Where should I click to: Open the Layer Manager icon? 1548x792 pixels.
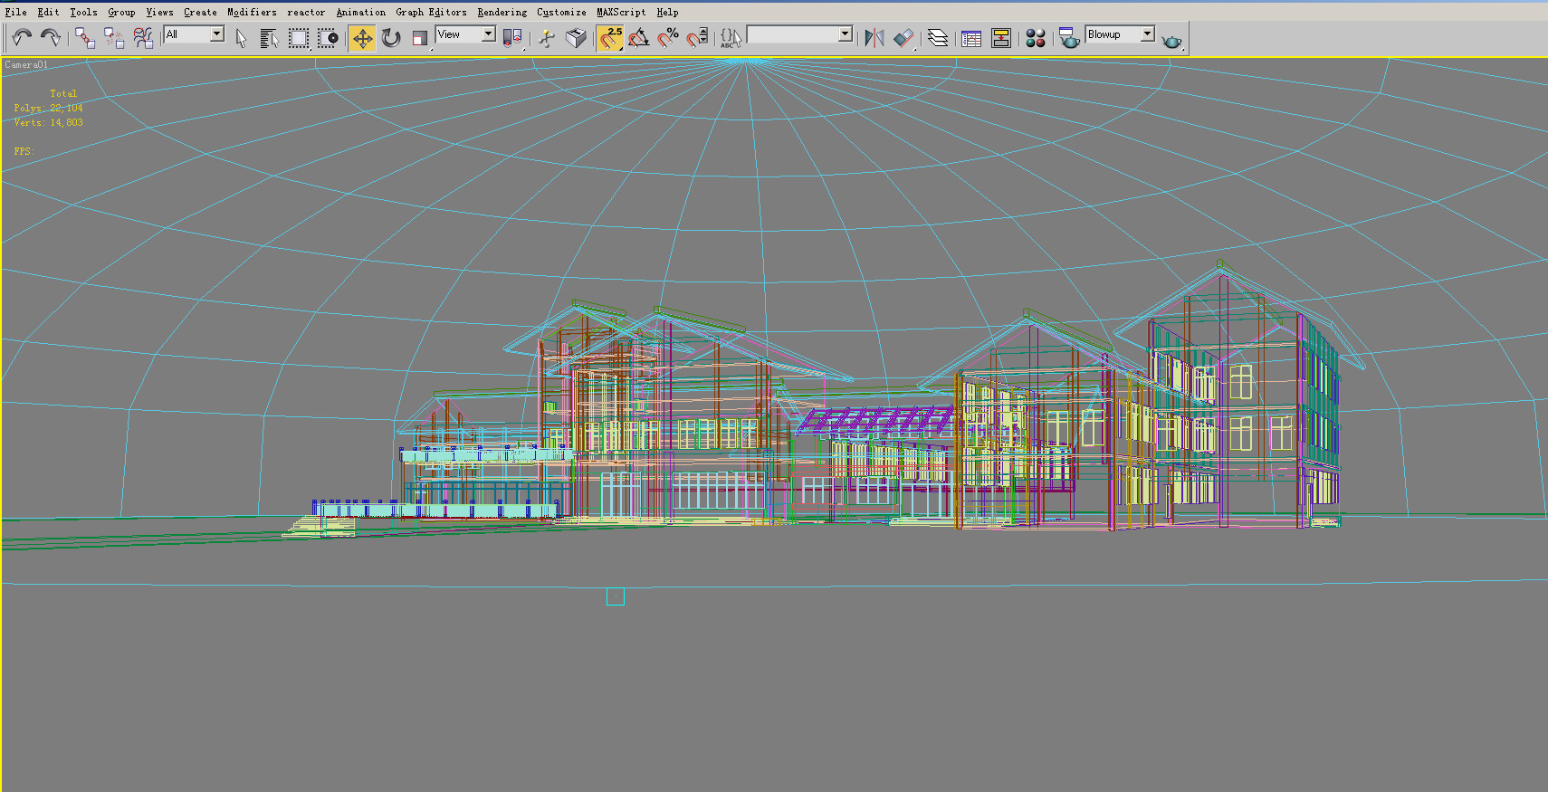coord(938,38)
